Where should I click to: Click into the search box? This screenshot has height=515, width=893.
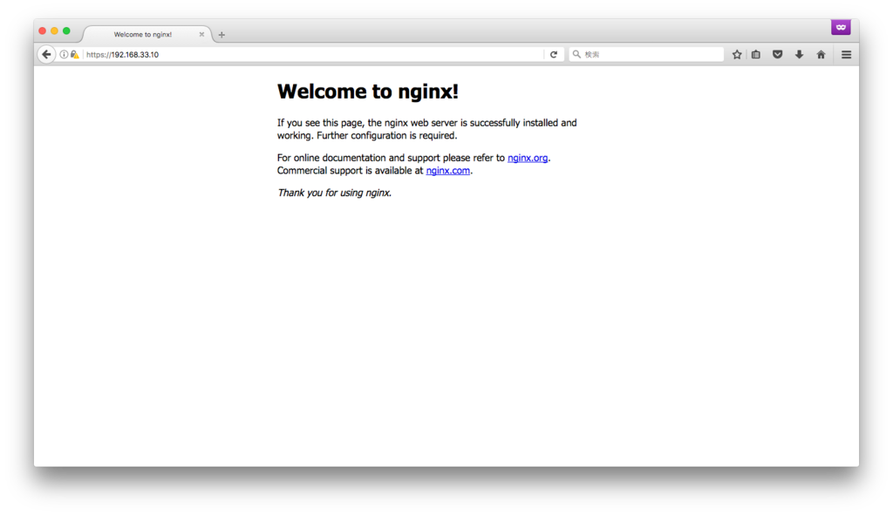[646, 55]
